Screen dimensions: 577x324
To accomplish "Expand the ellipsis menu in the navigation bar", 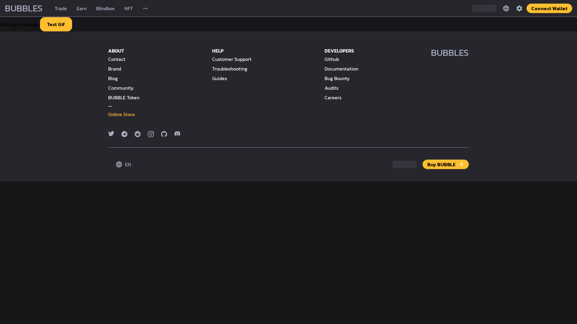I will point(145,8).
